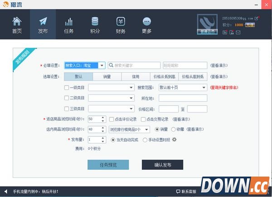This screenshot has height=197, width=272.
Task: Click the speaker icon in bottom bar
Action: point(6,192)
